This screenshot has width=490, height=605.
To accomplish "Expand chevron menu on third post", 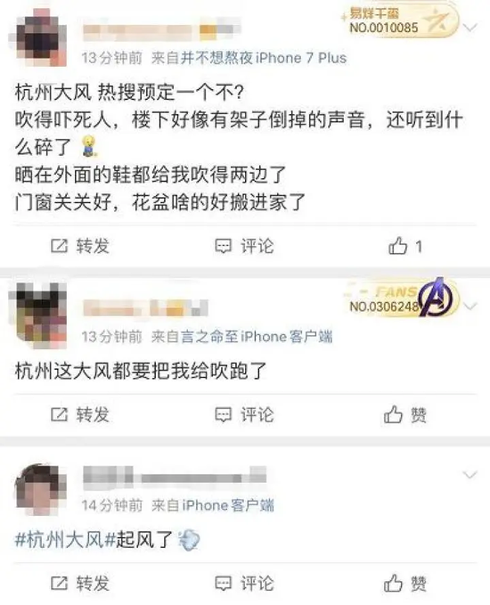I will pyautogui.click(x=470, y=475).
